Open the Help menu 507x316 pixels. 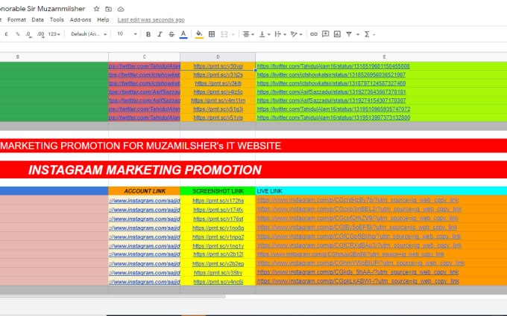(x=103, y=19)
